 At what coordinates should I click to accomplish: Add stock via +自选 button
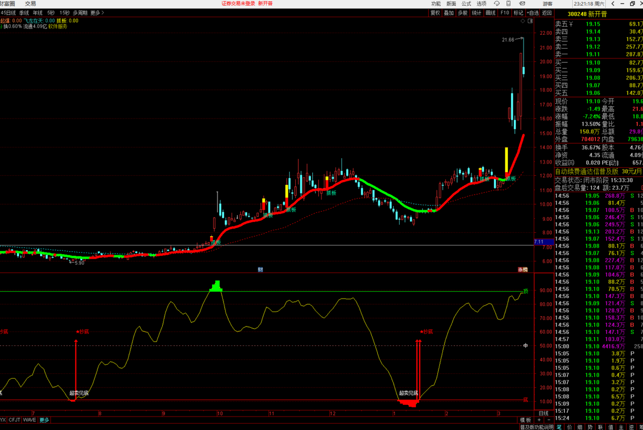point(533,13)
